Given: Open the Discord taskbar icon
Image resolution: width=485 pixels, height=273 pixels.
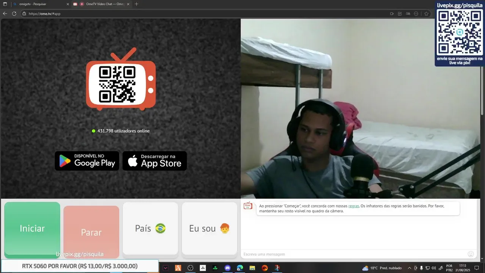Looking at the screenshot, I should (227, 268).
